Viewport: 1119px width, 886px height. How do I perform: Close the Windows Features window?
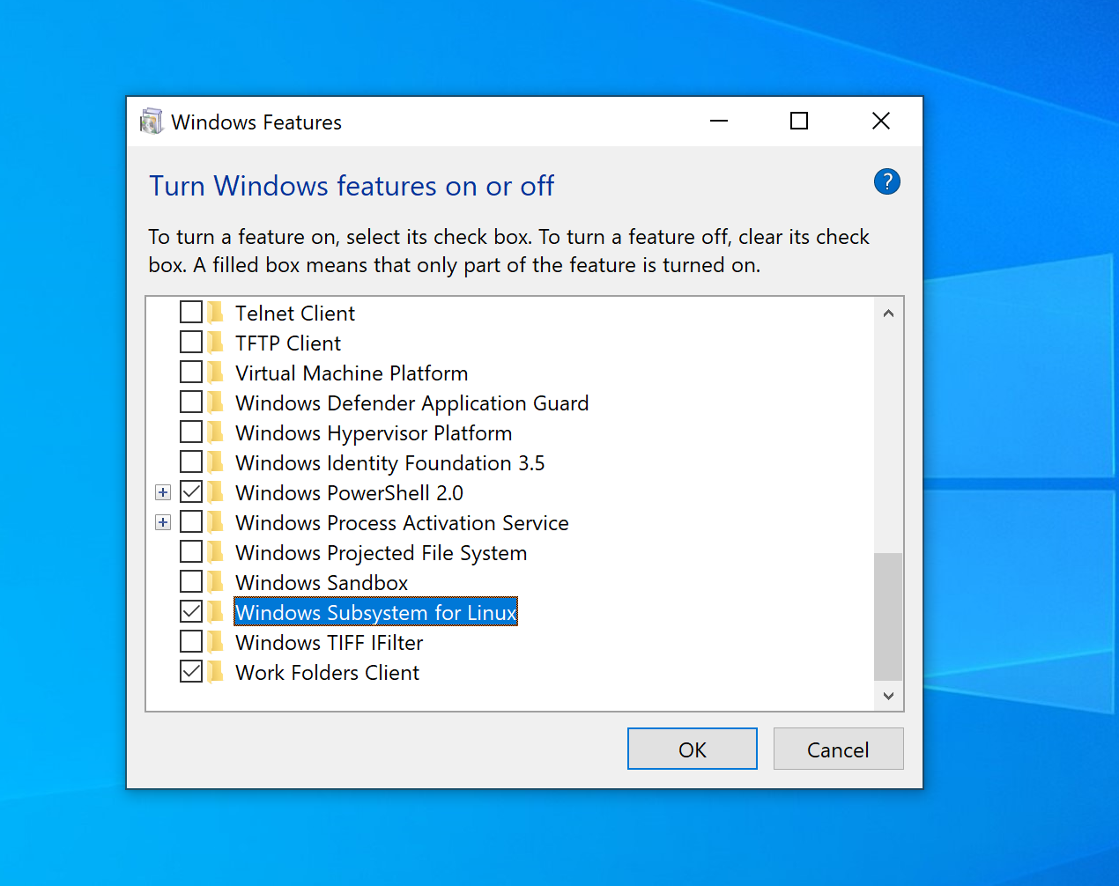point(881,121)
